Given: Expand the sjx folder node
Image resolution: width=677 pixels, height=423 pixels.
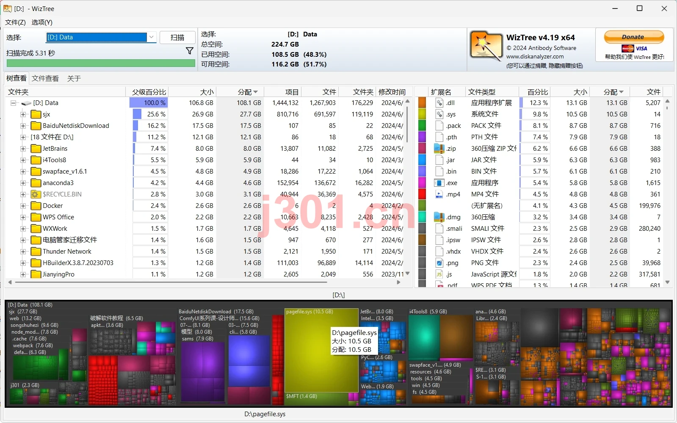Looking at the screenshot, I should coord(23,114).
